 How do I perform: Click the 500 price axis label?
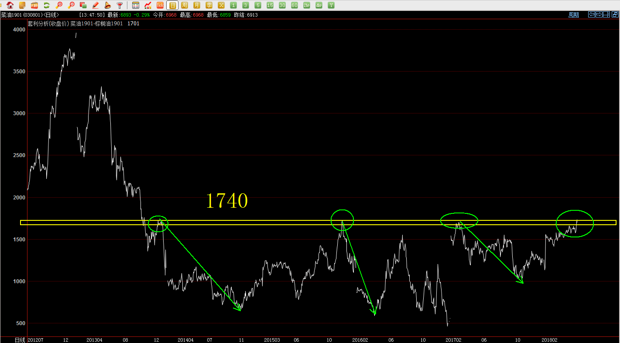coord(21,323)
